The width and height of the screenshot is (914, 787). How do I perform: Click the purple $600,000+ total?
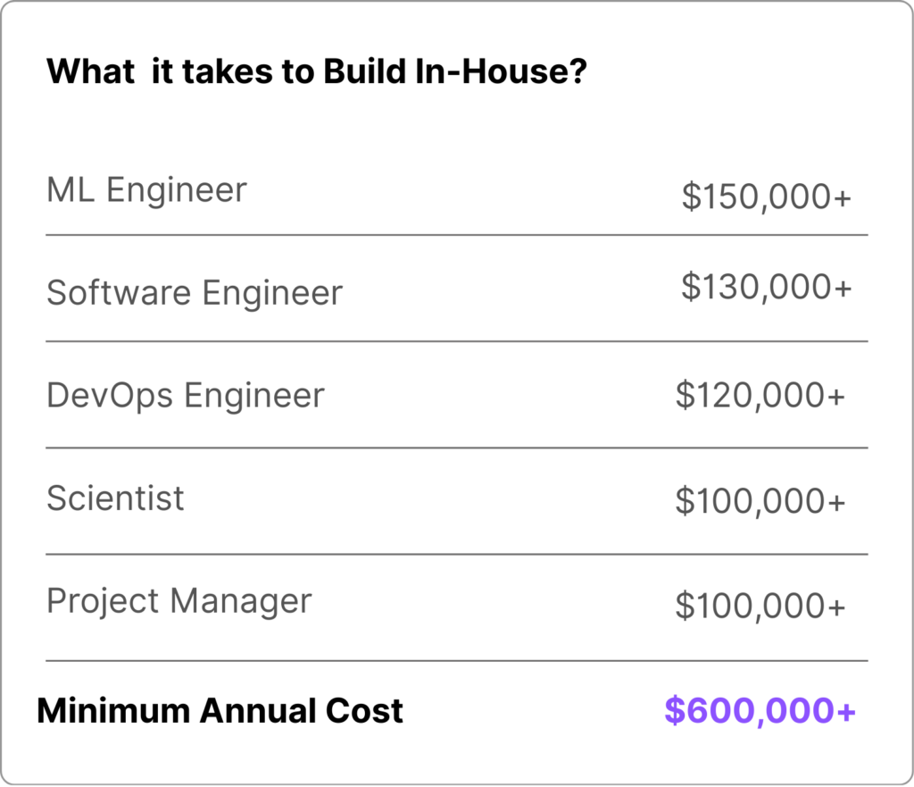760,711
